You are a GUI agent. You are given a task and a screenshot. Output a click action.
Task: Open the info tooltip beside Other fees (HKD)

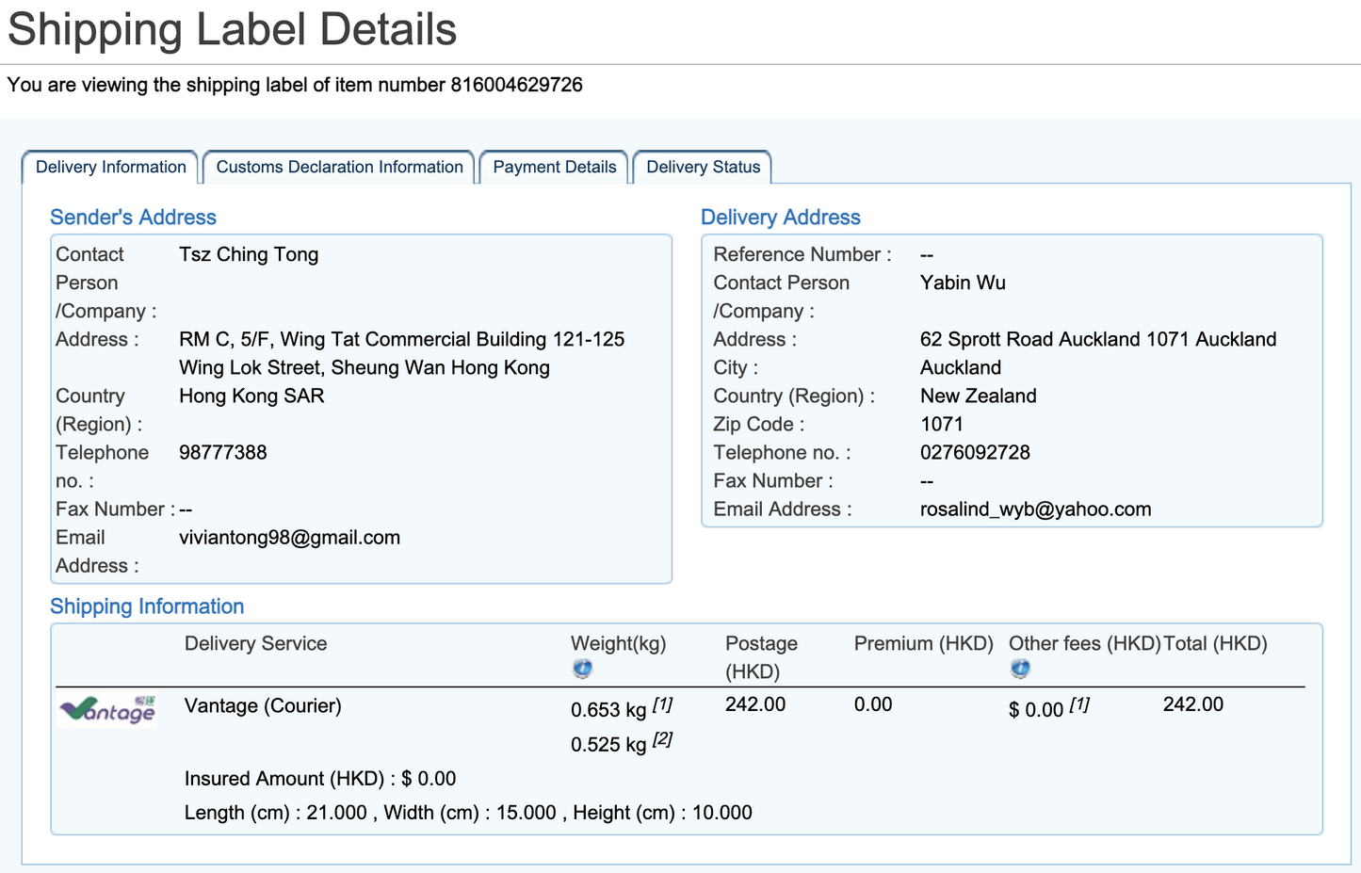tap(1020, 669)
